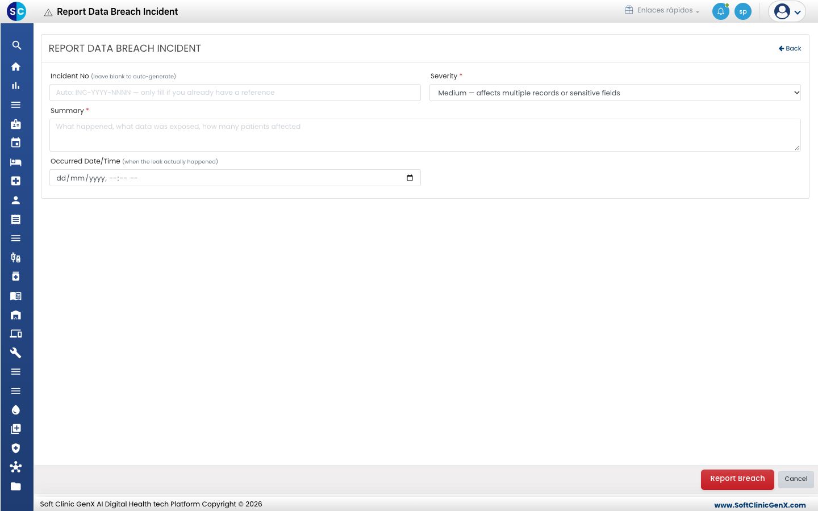Open the bar chart analytics icon
This screenshot has width=818, height=511.
(16, 86)
